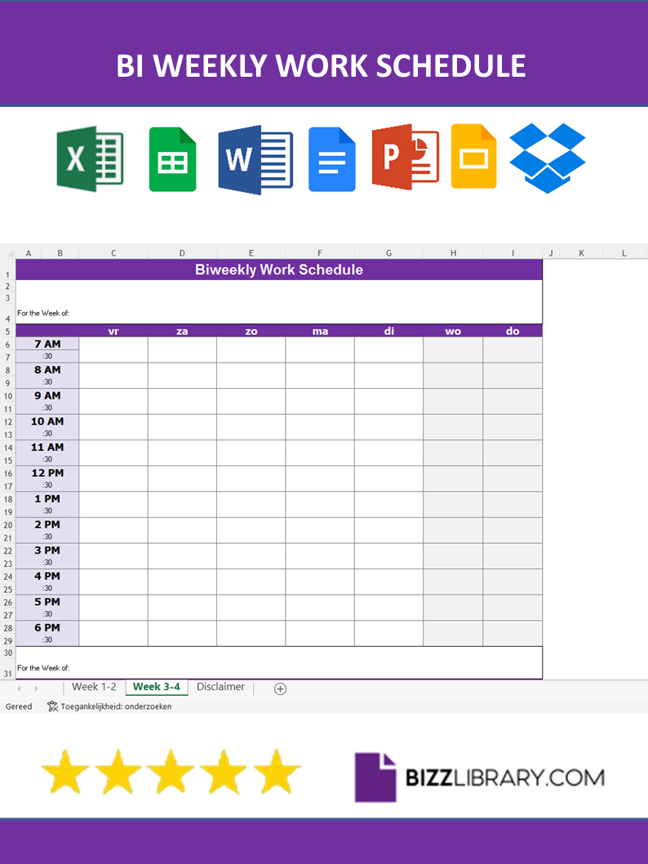Click the 6 PM time cell

click(x=47, y=628)
